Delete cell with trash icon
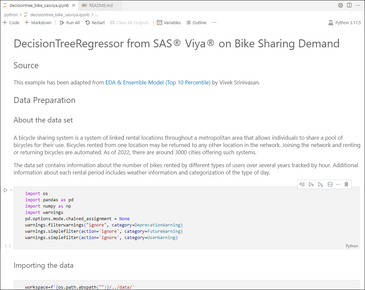365x290 pixels. [x=346, y=184]
